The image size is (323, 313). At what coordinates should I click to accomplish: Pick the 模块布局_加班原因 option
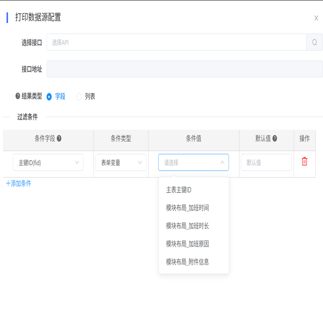pyautogui.click(x=187, y=244)
